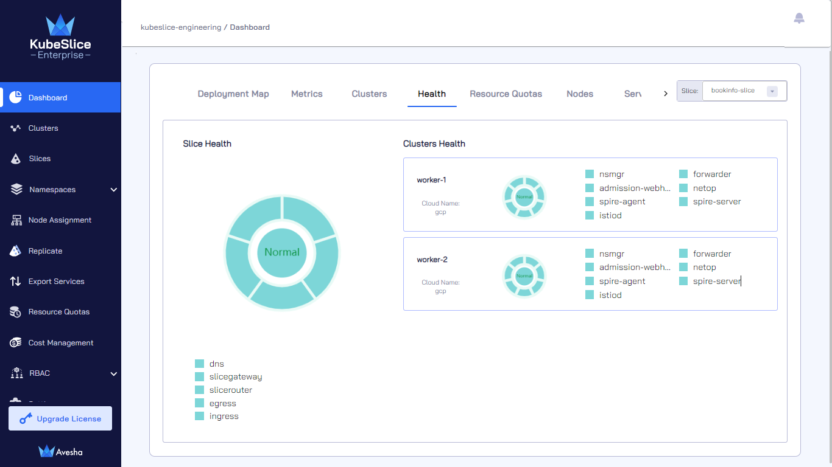Click worker-1 istiod legend swatch
Screen dimensions: 832x467
tap(590, 215)
